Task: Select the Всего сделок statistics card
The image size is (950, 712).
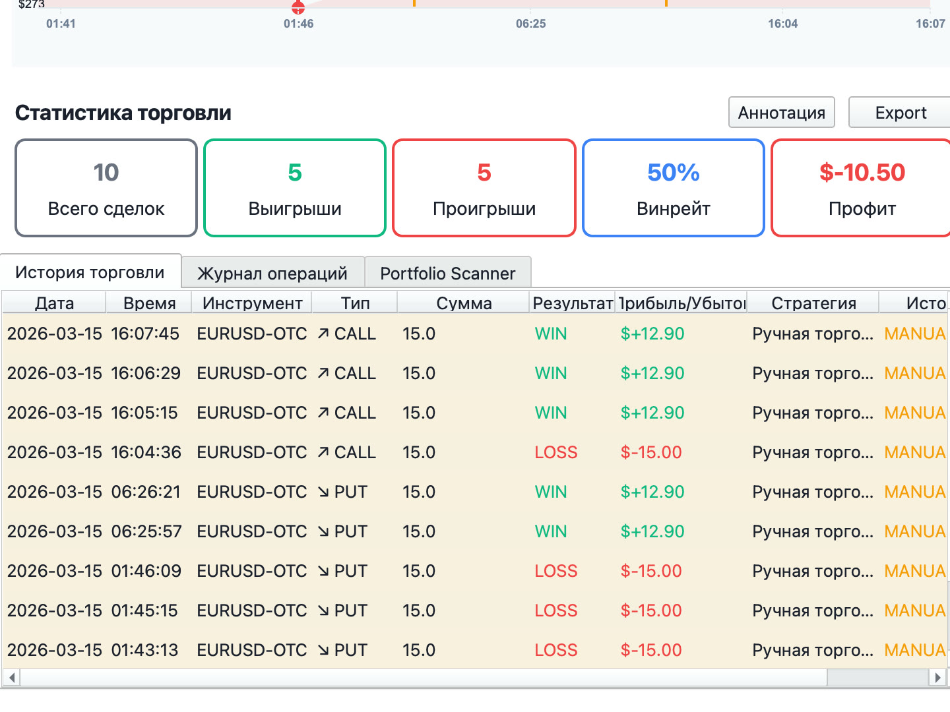Action: (x=106, y=188)
